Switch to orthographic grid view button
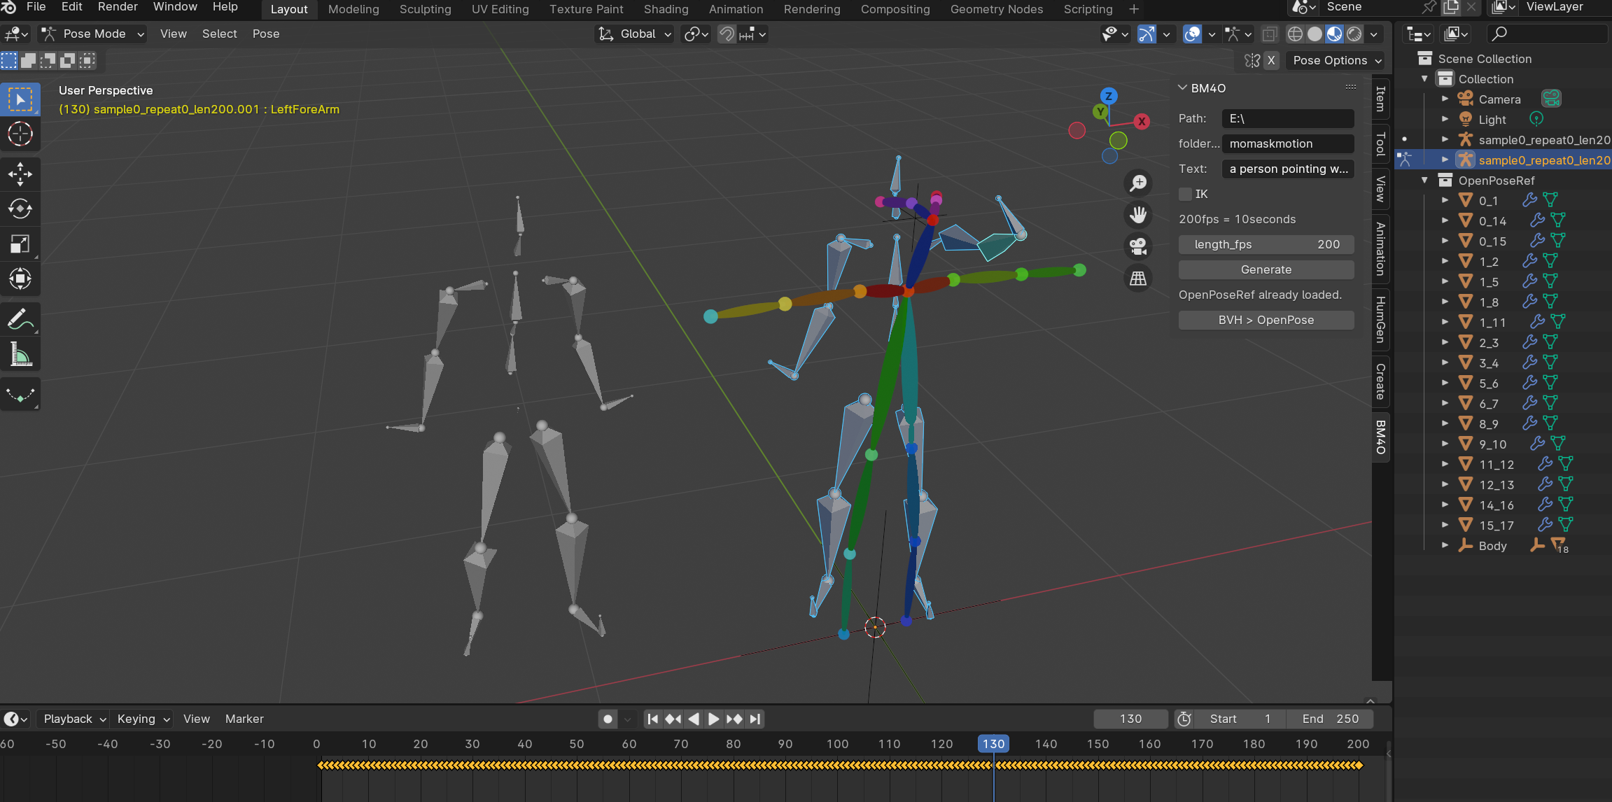The height and width of the screenshot is (802, 1612). point(1138,279)
